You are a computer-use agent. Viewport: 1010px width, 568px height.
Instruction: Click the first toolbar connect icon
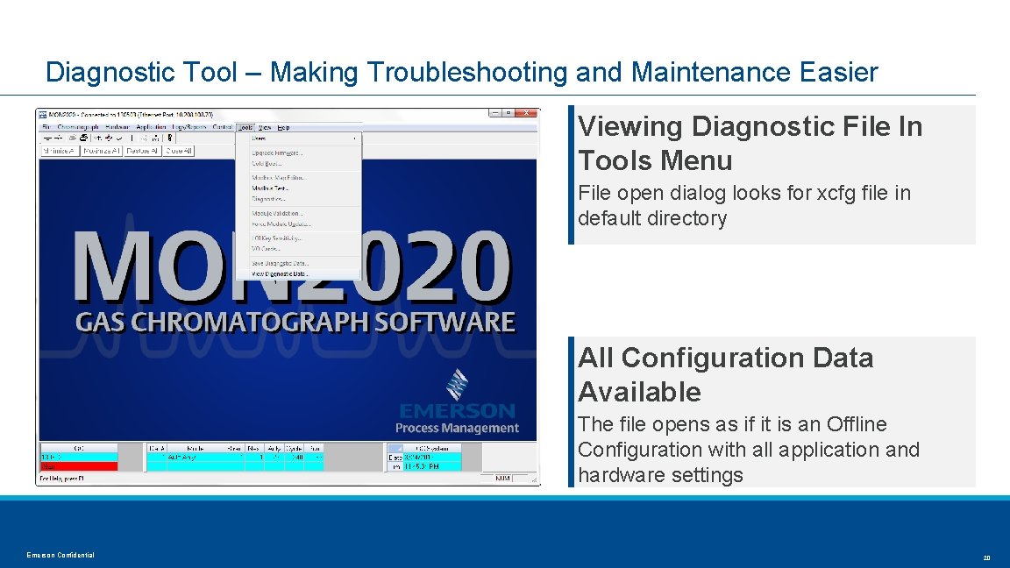click(x=47, y=138)
